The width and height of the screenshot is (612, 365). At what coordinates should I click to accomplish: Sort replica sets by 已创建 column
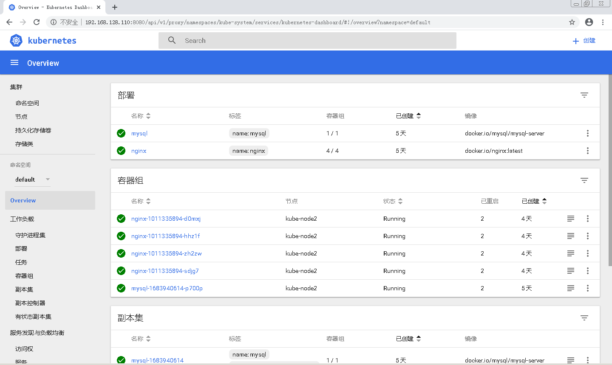408,339
